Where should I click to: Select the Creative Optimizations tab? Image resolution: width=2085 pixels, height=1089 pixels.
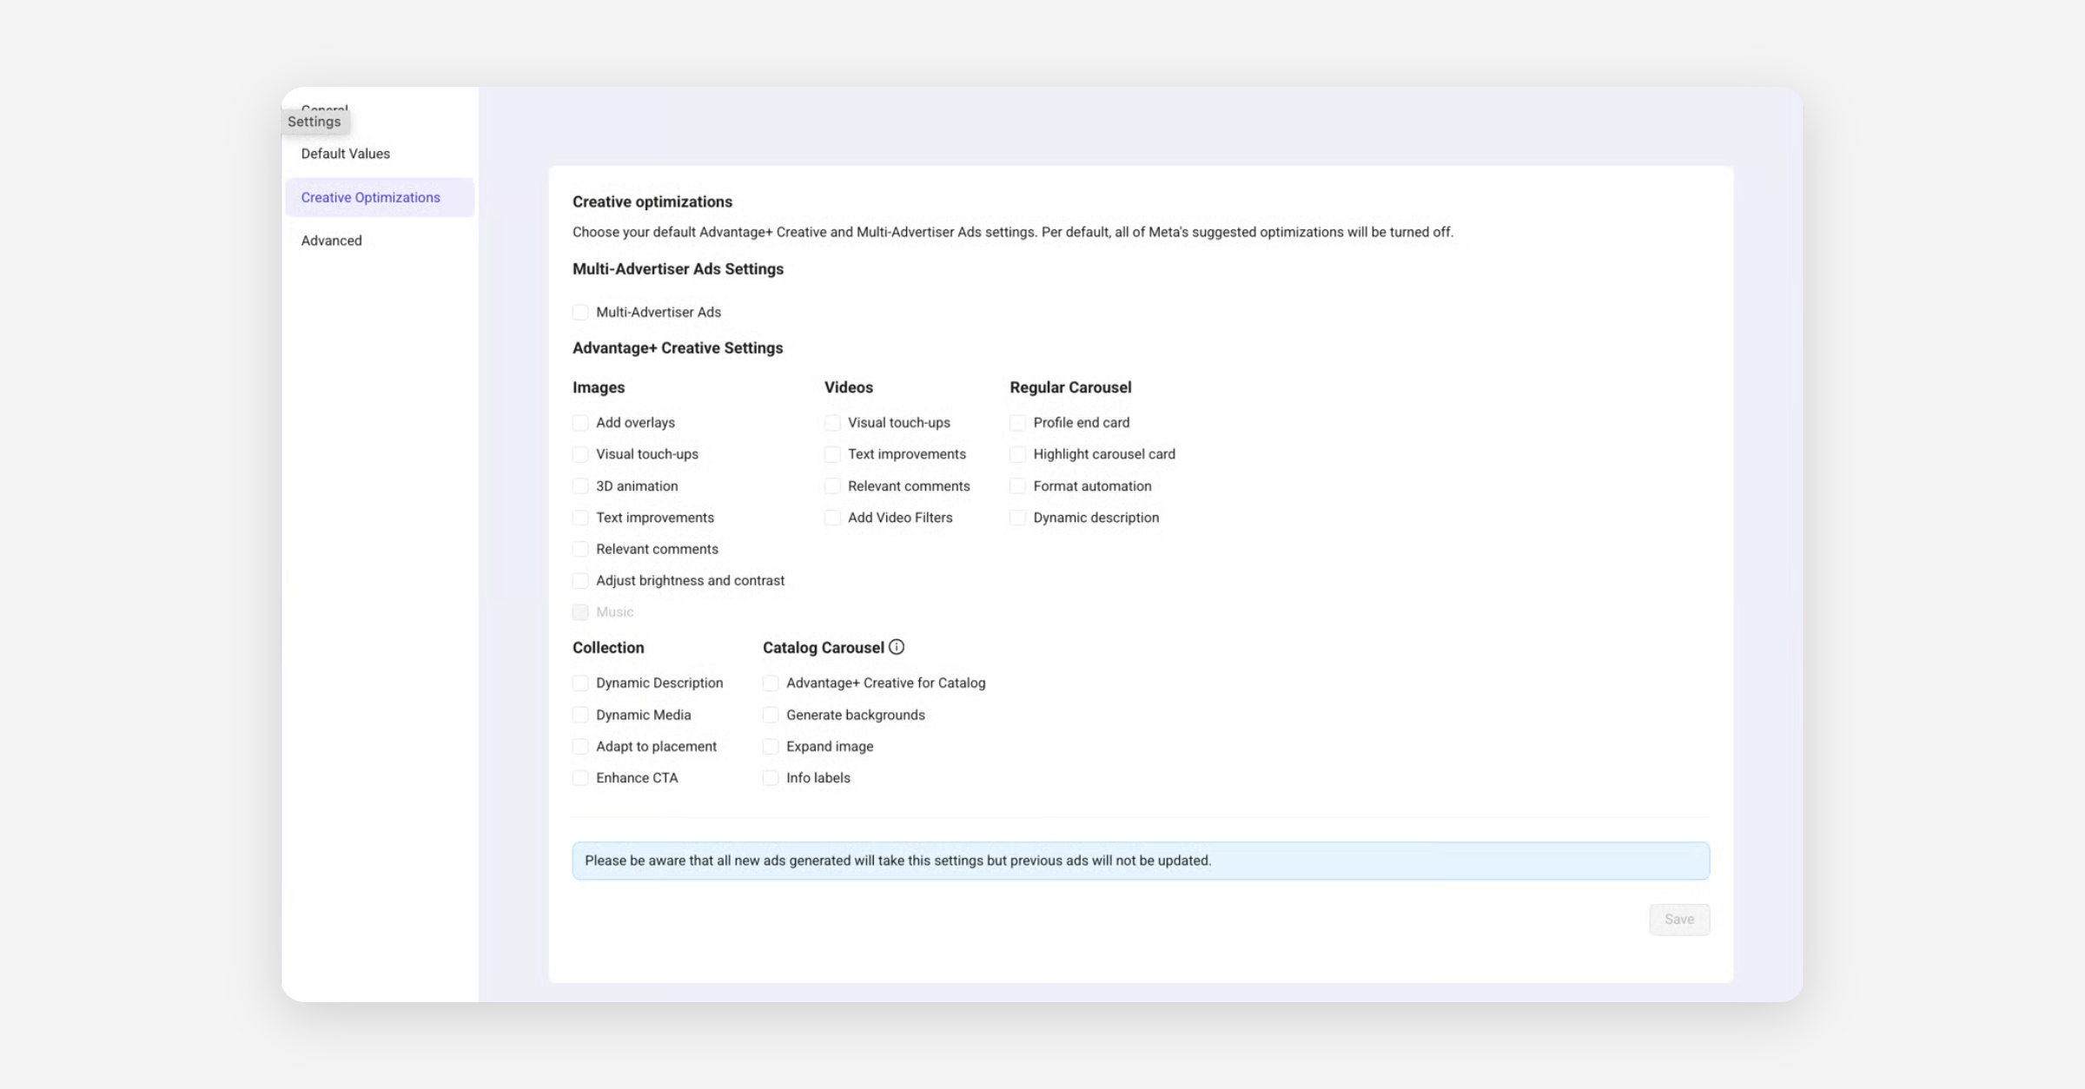click(x=371, y=197)
